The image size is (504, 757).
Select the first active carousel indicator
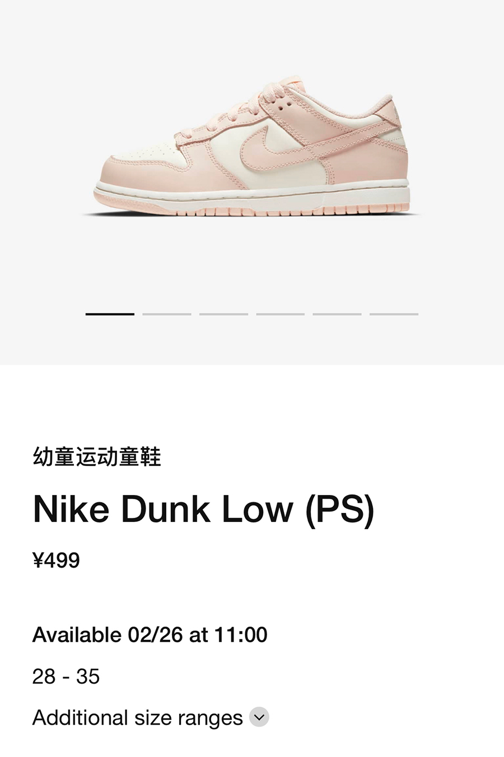click(x=110, y=314)
